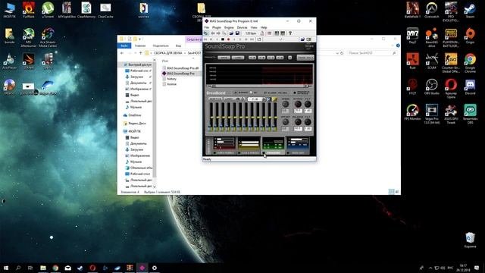This screenshot has width=485, height=273.
Task: Click the taskbar search magnifier icon
Action: 18,268
